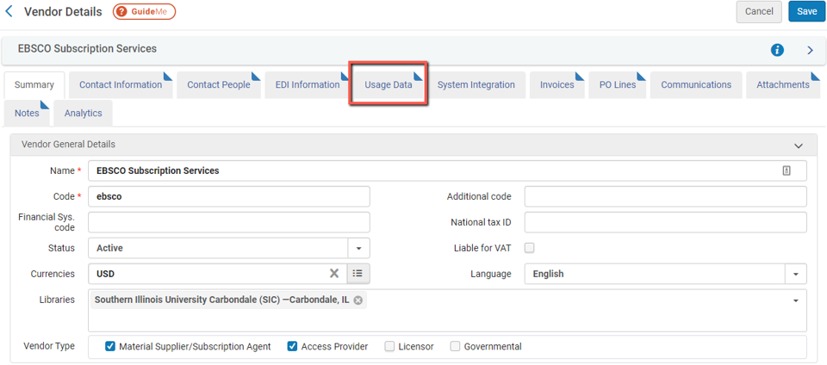Save the vendor details
Screen dimensions: 827x365
(806, 11)
